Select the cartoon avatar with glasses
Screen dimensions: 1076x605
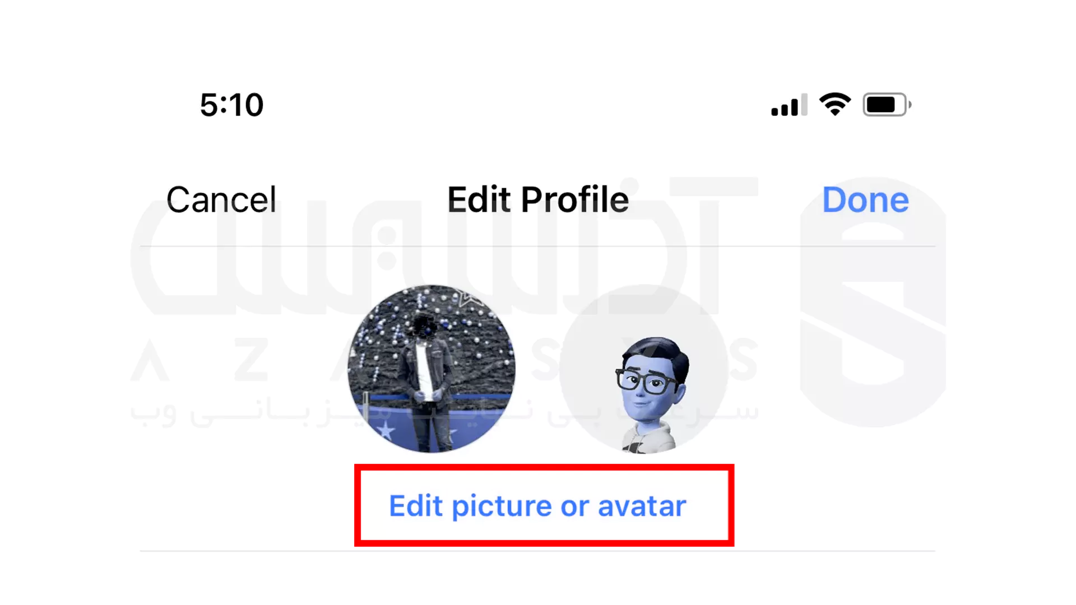(652, 395)
